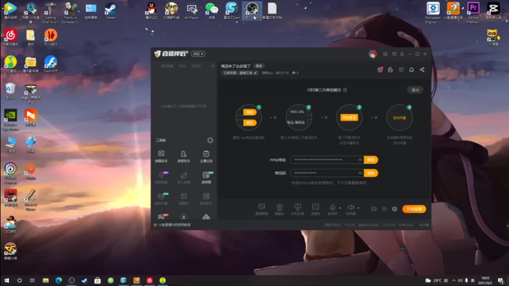The image size is (509, 286).
Task: Open File Explorer from taskbar
Action: [45, 280]
